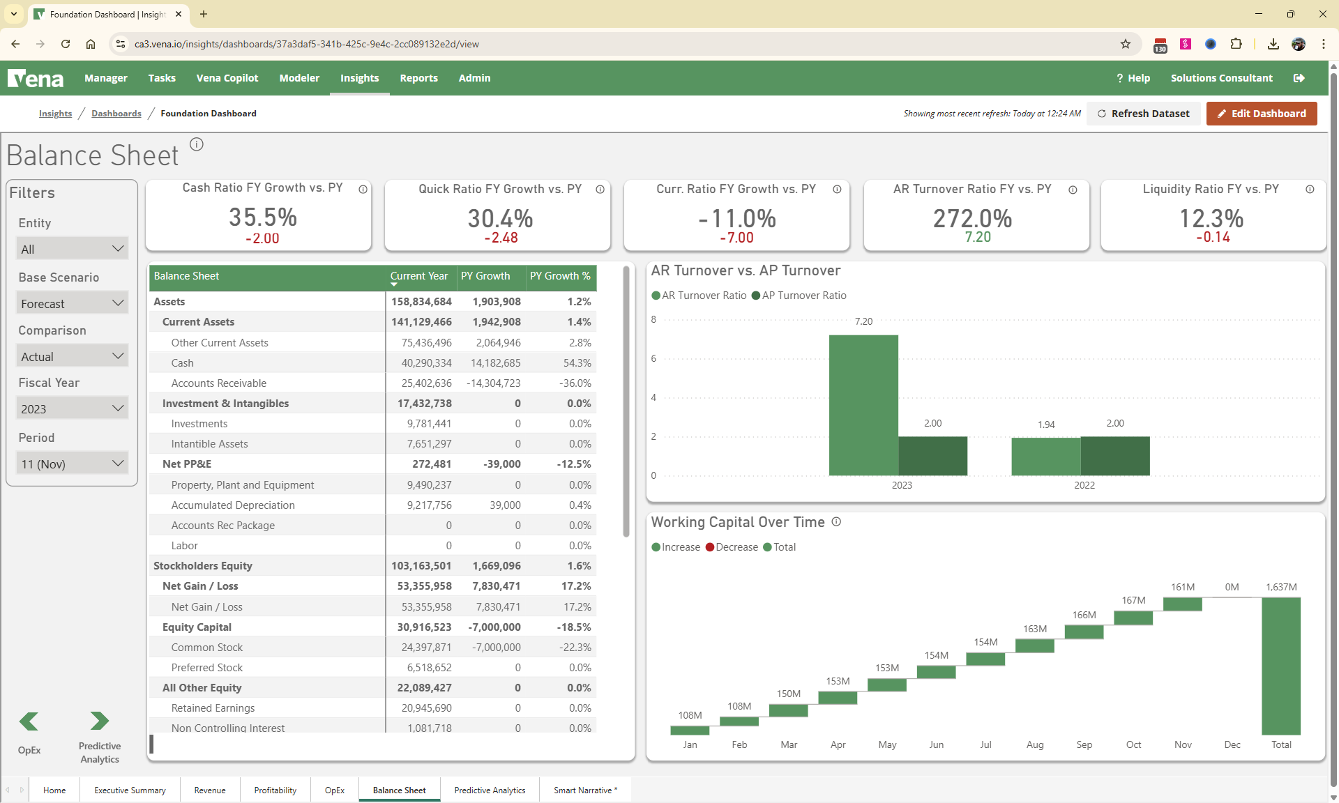This screenshot has width=1339, height=803.
Task: Click the OpEx left navigation arrow
Action: click(x=29, y=721)
